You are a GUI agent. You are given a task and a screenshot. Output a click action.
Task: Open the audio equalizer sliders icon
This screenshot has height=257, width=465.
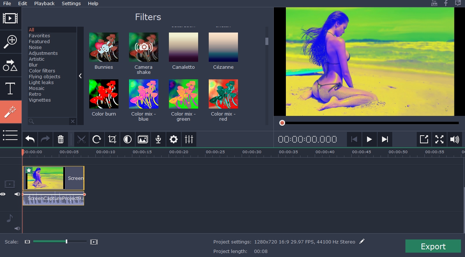189,139
